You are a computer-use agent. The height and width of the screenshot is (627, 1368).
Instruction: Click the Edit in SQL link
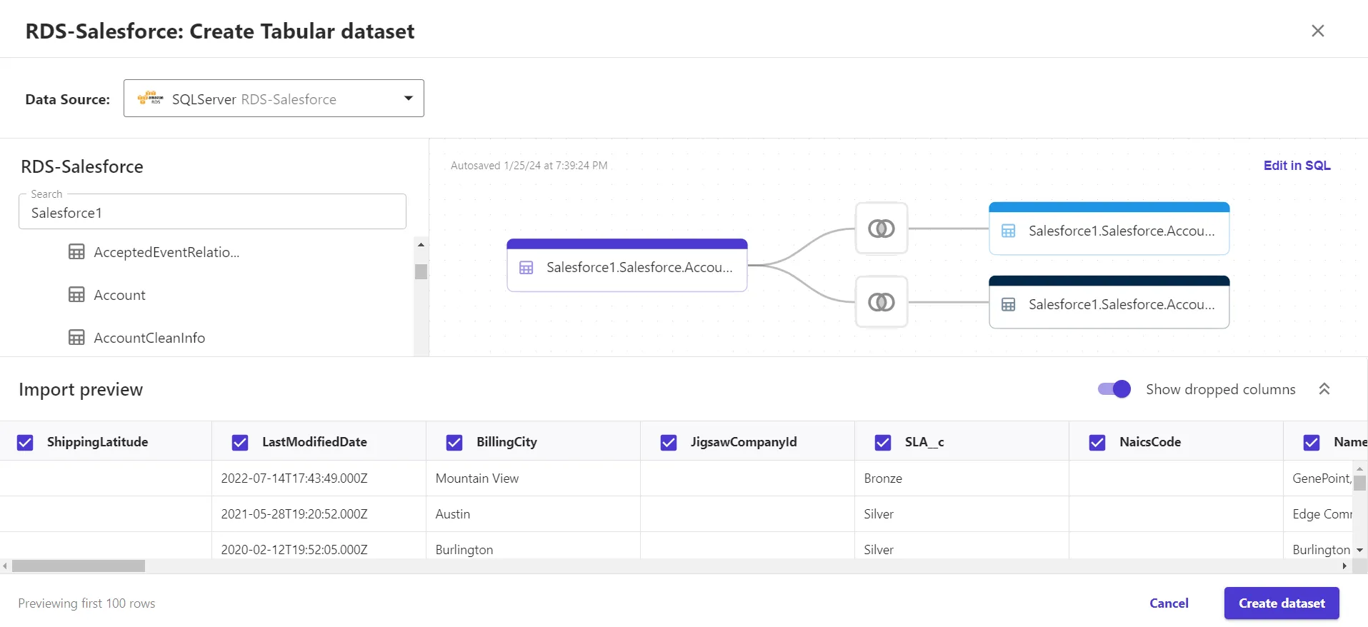tap(1297, 166)
